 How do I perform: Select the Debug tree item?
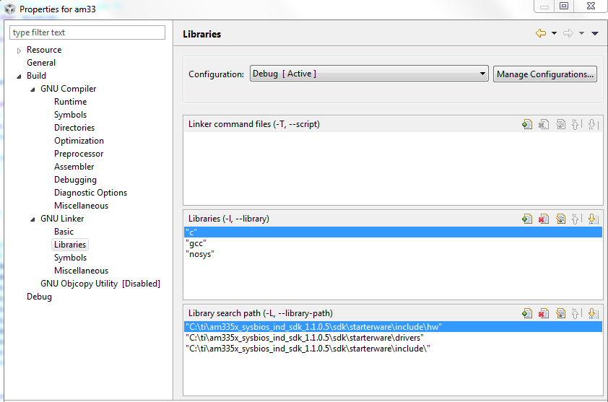click(x=39, y=297)
